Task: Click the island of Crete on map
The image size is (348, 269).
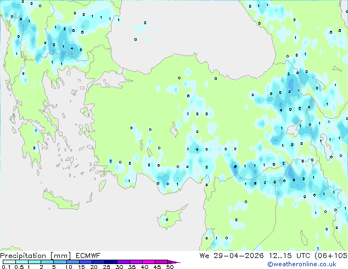Action: pyautogui.click(x=60, y=200)
